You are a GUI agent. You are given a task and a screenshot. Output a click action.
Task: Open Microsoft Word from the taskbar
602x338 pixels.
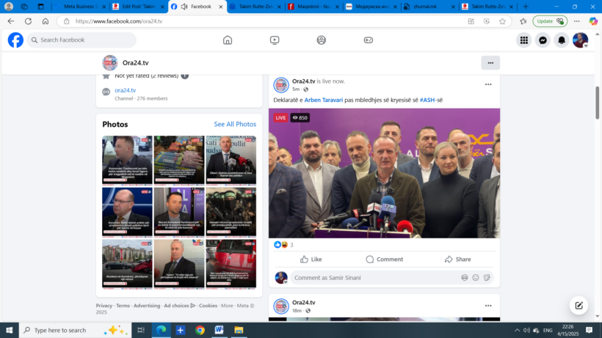tap(219, 330)
